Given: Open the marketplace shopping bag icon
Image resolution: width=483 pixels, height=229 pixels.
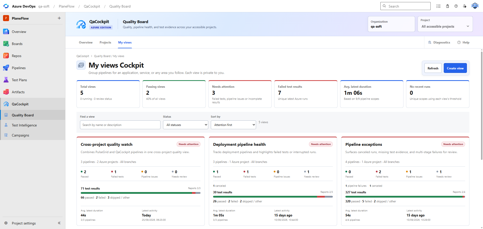Looking at the screenshot, I should (448, 6).
